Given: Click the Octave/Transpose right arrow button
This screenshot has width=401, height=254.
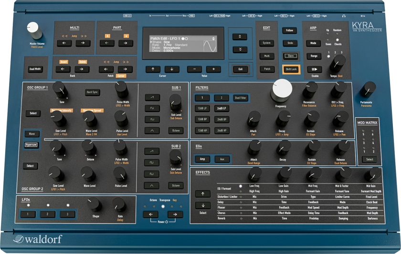Looking at the screenshot, I should [175, 214].
